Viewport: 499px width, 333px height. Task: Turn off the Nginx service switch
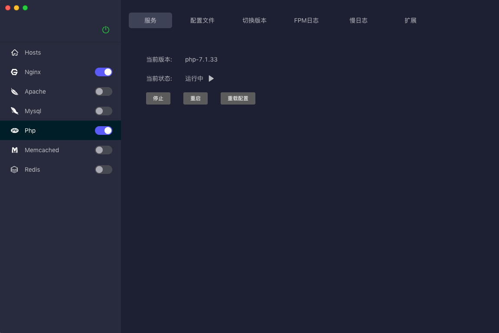104,72
